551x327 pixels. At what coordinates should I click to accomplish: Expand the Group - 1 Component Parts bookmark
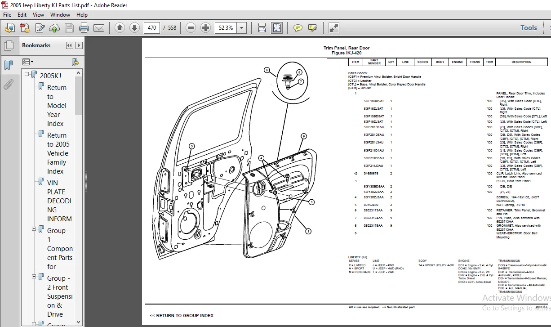click(x=34, y=229)
